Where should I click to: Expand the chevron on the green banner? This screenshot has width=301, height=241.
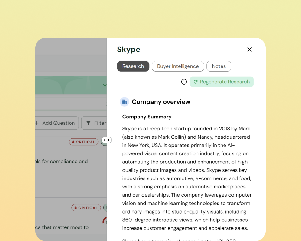(x=105, y=85)
